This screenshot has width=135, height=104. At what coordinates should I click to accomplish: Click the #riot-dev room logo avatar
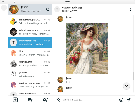coord(13,85)
